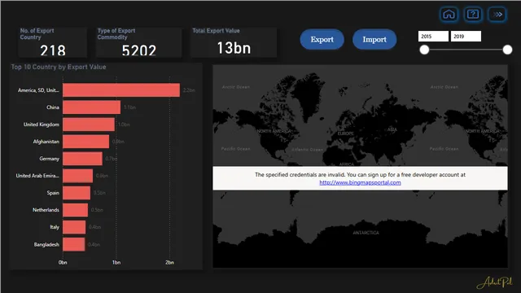Click the 1.1bn data label

click(129, 107)
